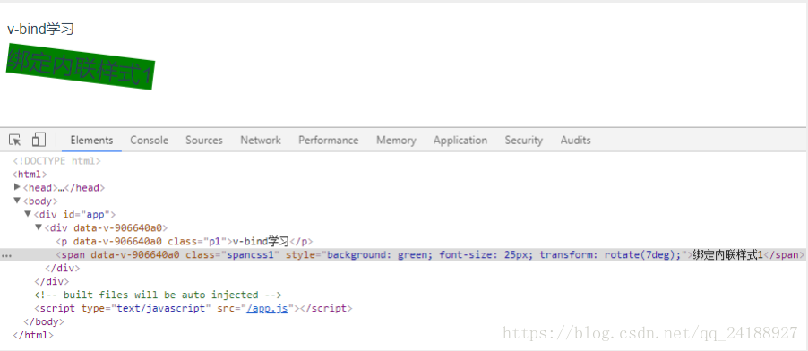Open the Audits tab
808x351 pixels.
tap(576, 141)
